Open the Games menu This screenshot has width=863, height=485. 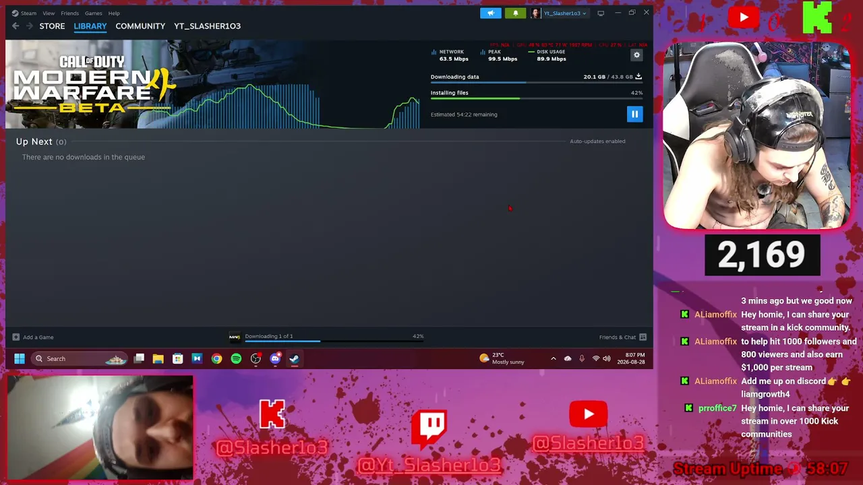(93, 13)
